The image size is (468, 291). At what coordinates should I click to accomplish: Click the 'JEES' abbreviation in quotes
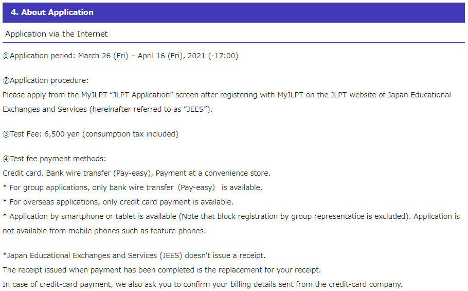tap(195, 109)
